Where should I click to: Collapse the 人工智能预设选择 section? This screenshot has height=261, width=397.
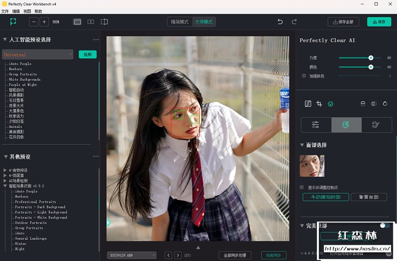coord(5,39)
